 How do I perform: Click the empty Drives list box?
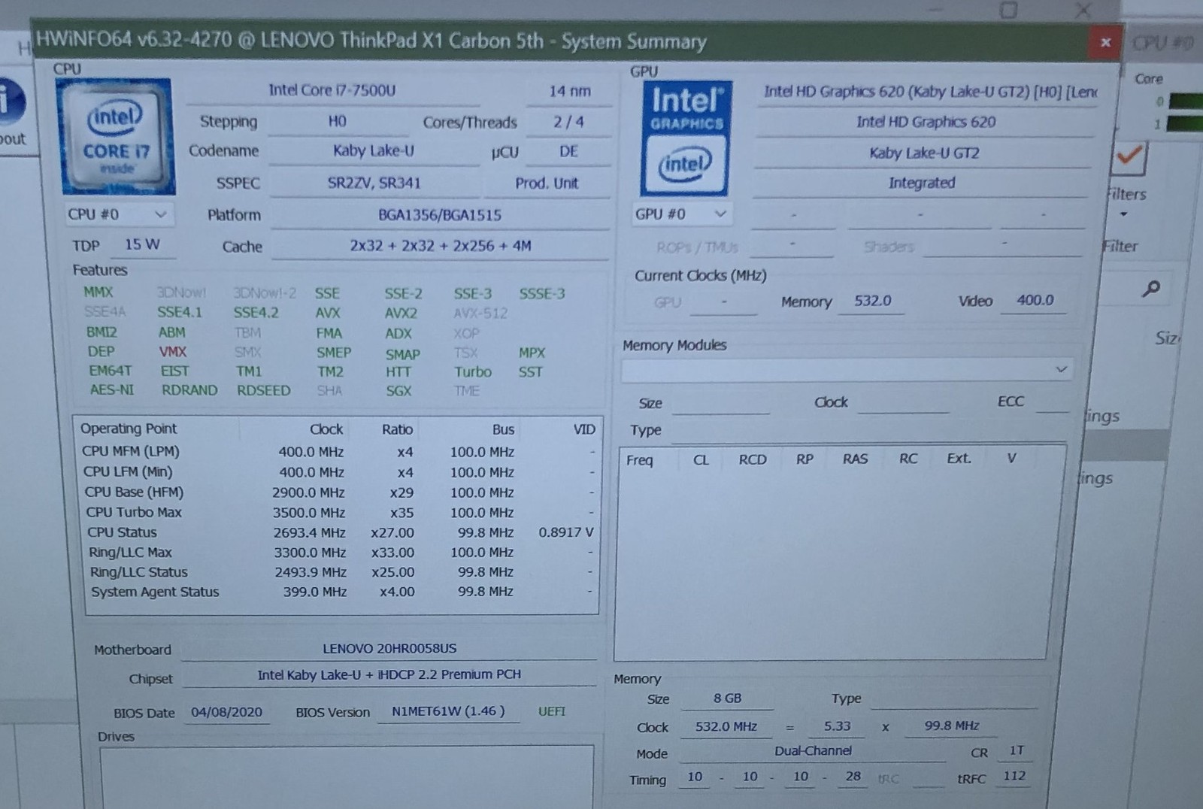(347, 777)
